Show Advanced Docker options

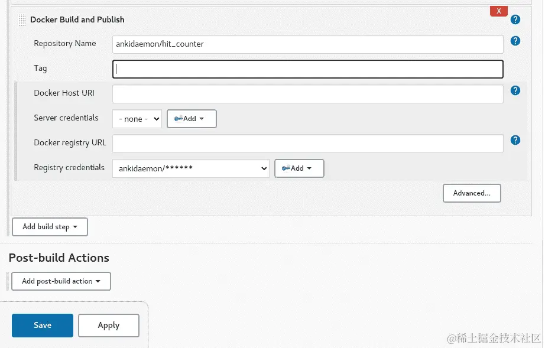[x=472, y=193]
